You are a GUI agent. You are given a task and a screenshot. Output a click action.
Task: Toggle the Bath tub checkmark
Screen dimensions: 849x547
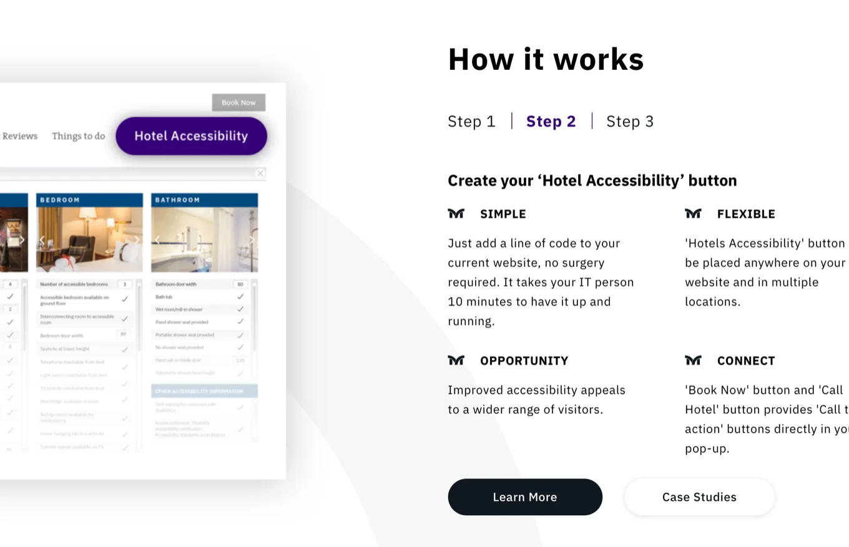coord(240,297)
